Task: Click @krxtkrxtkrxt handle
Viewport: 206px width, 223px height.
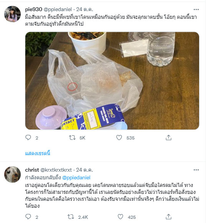Action: tap(56, 170)
